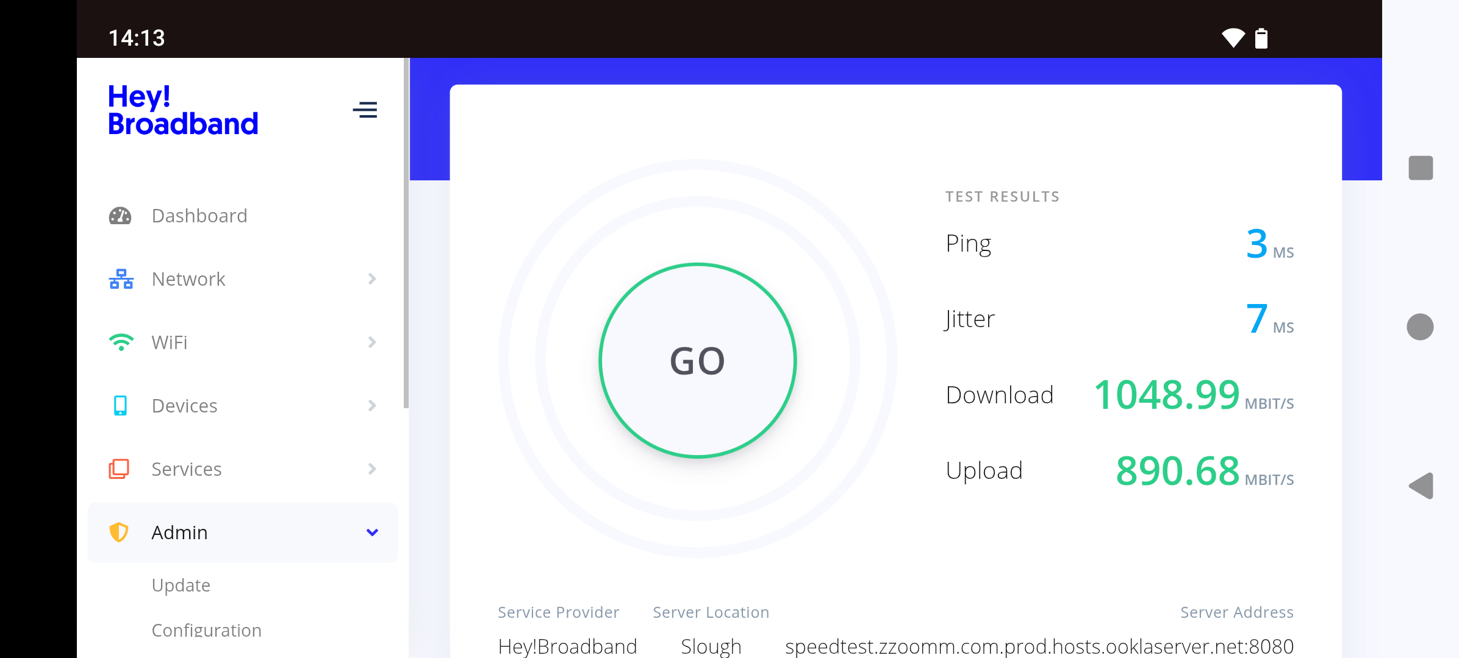
Task: Open the Update menu entry
Action: coord(181,585)
